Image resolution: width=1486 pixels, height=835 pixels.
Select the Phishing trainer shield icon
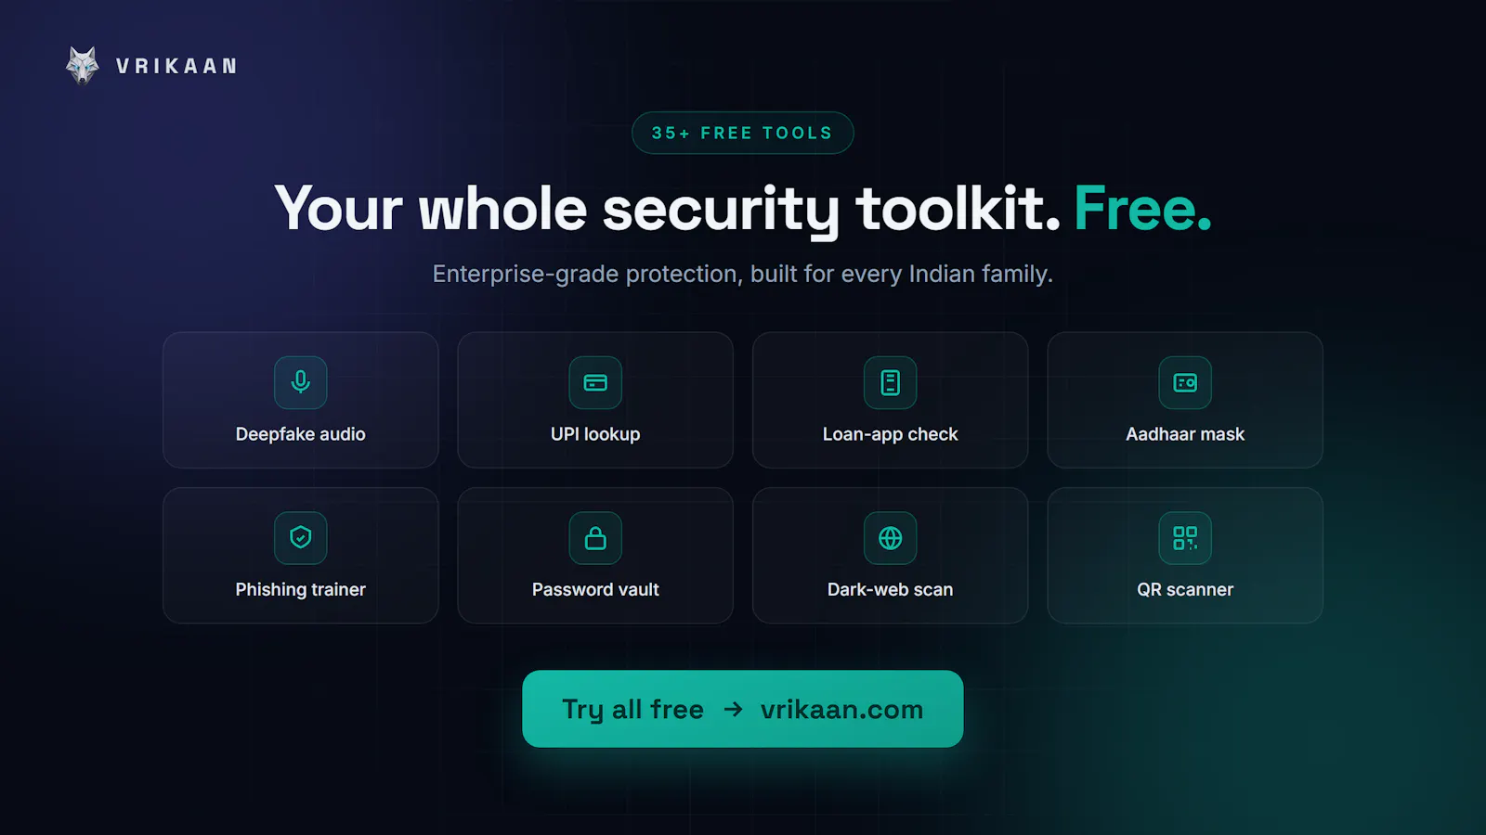point(300,538)
